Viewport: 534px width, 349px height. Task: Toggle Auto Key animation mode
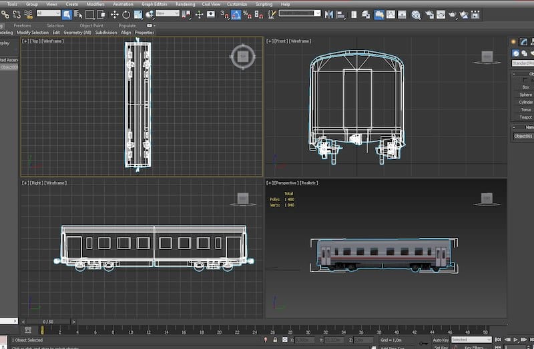(441, 340)
